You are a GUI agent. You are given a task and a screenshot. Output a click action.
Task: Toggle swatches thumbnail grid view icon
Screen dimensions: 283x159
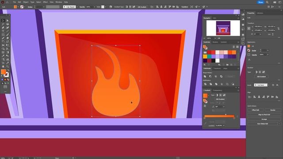click(x=237, y=47)
